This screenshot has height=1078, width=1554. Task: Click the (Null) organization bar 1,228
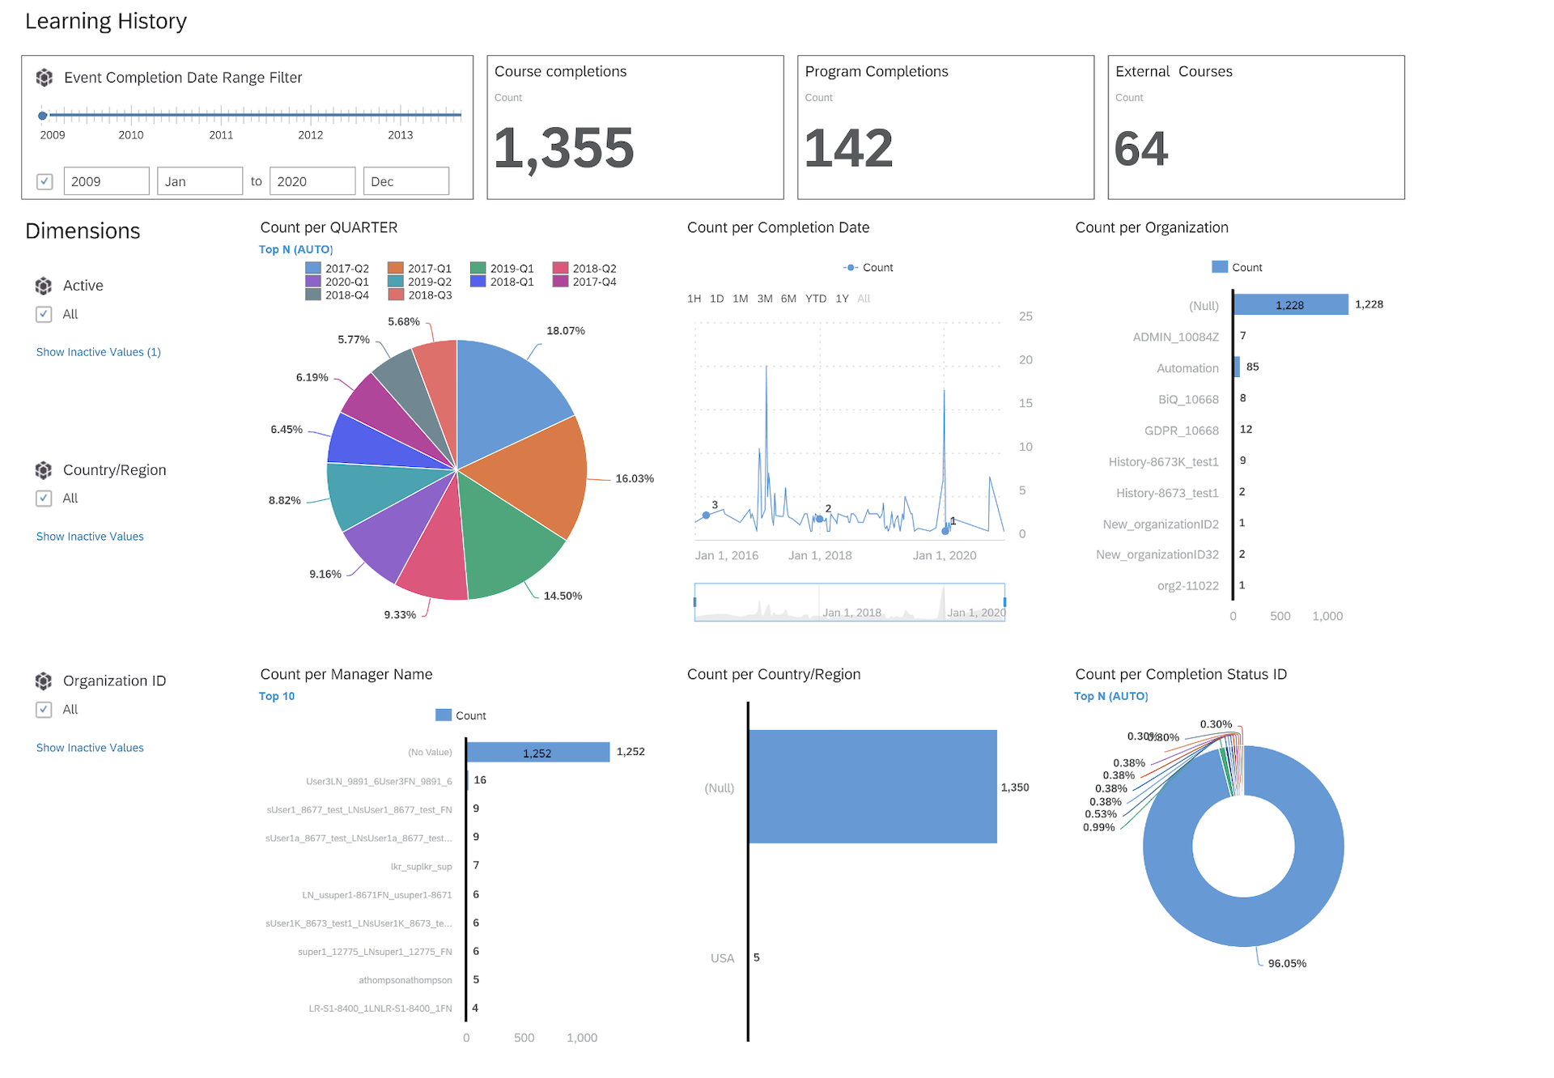[1291, 305]
